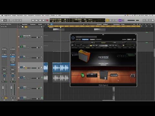
Task: Go to beginning of project
Action: tap(40, 20)
